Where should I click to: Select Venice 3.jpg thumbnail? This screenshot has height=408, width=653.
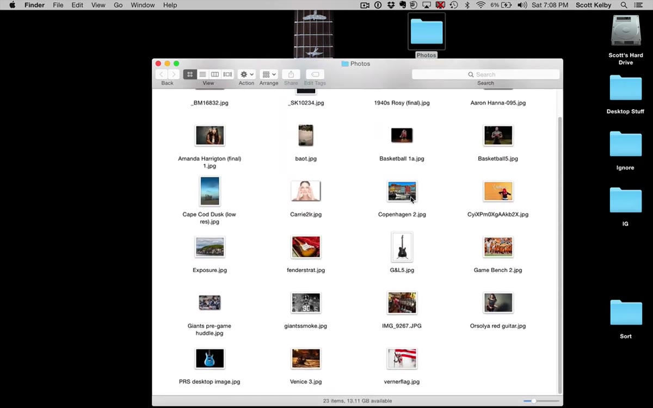(306, 358)
